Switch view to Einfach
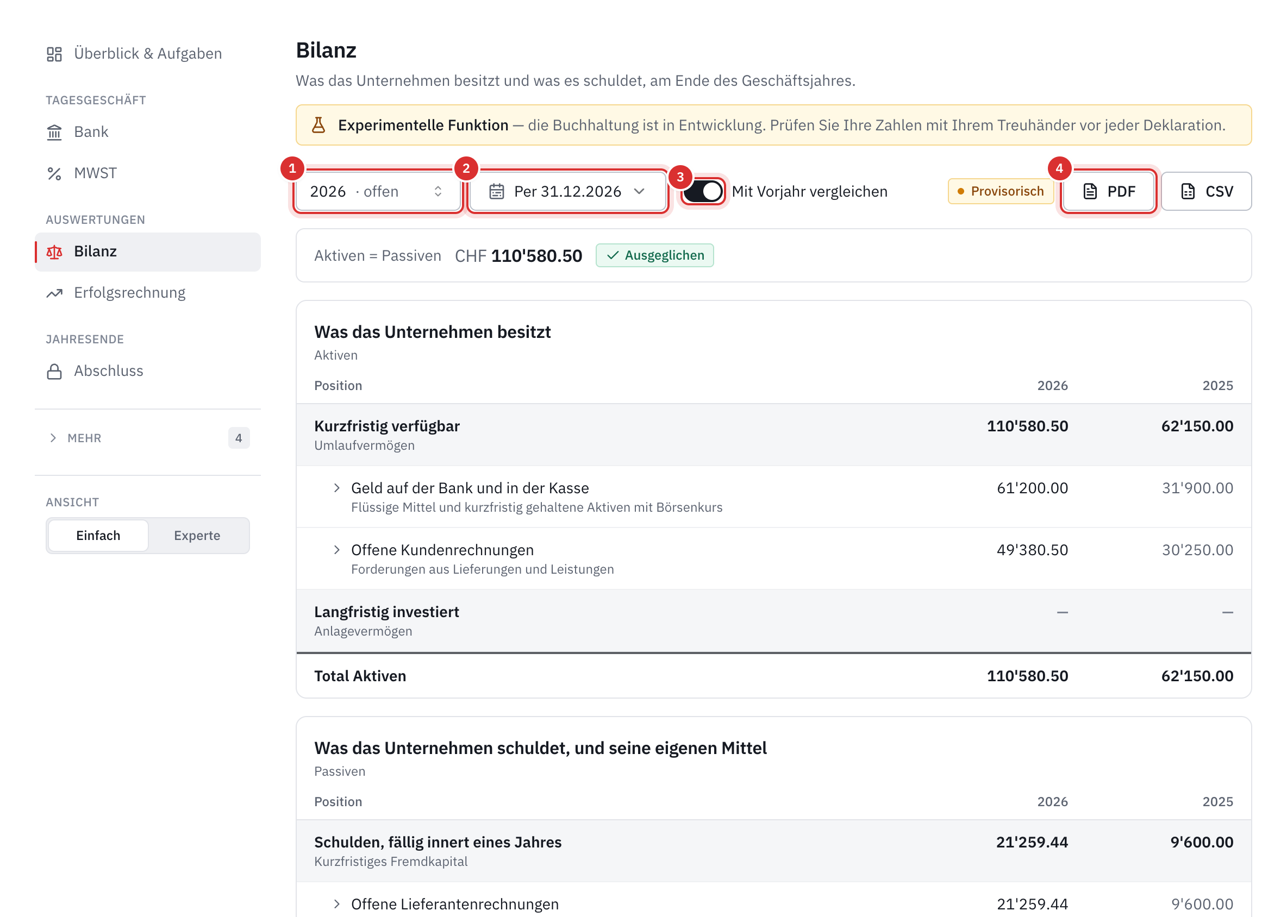Image resolution: width=1287 pixels, height=917 pixels. coord(98,535)
